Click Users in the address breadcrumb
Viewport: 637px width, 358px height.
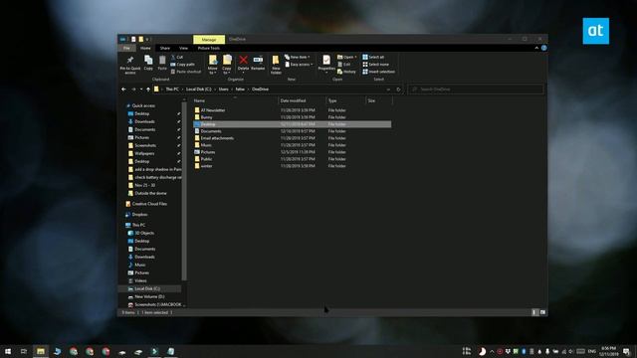click(224, 89)
